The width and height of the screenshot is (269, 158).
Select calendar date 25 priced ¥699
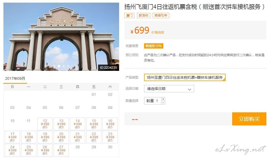point(29,150)
